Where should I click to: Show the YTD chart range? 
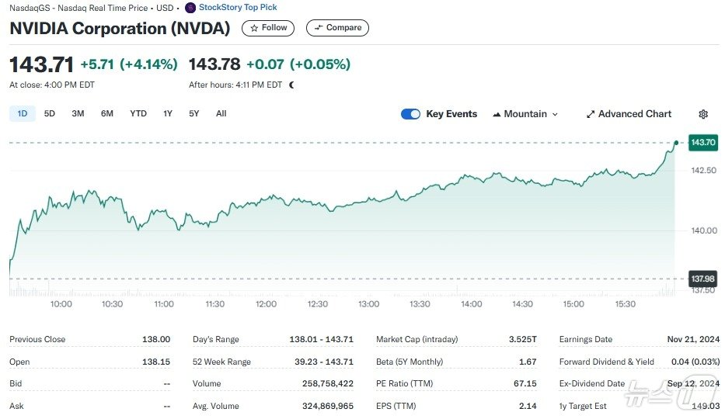[138, 114]
